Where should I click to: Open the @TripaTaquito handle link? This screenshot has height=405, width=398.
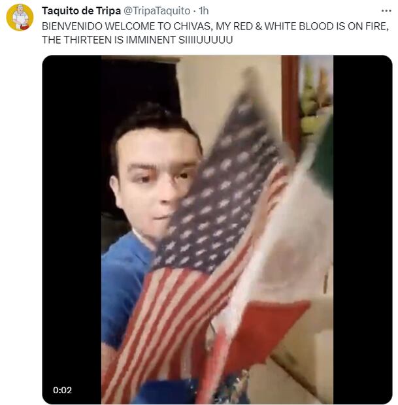(157, 11)
